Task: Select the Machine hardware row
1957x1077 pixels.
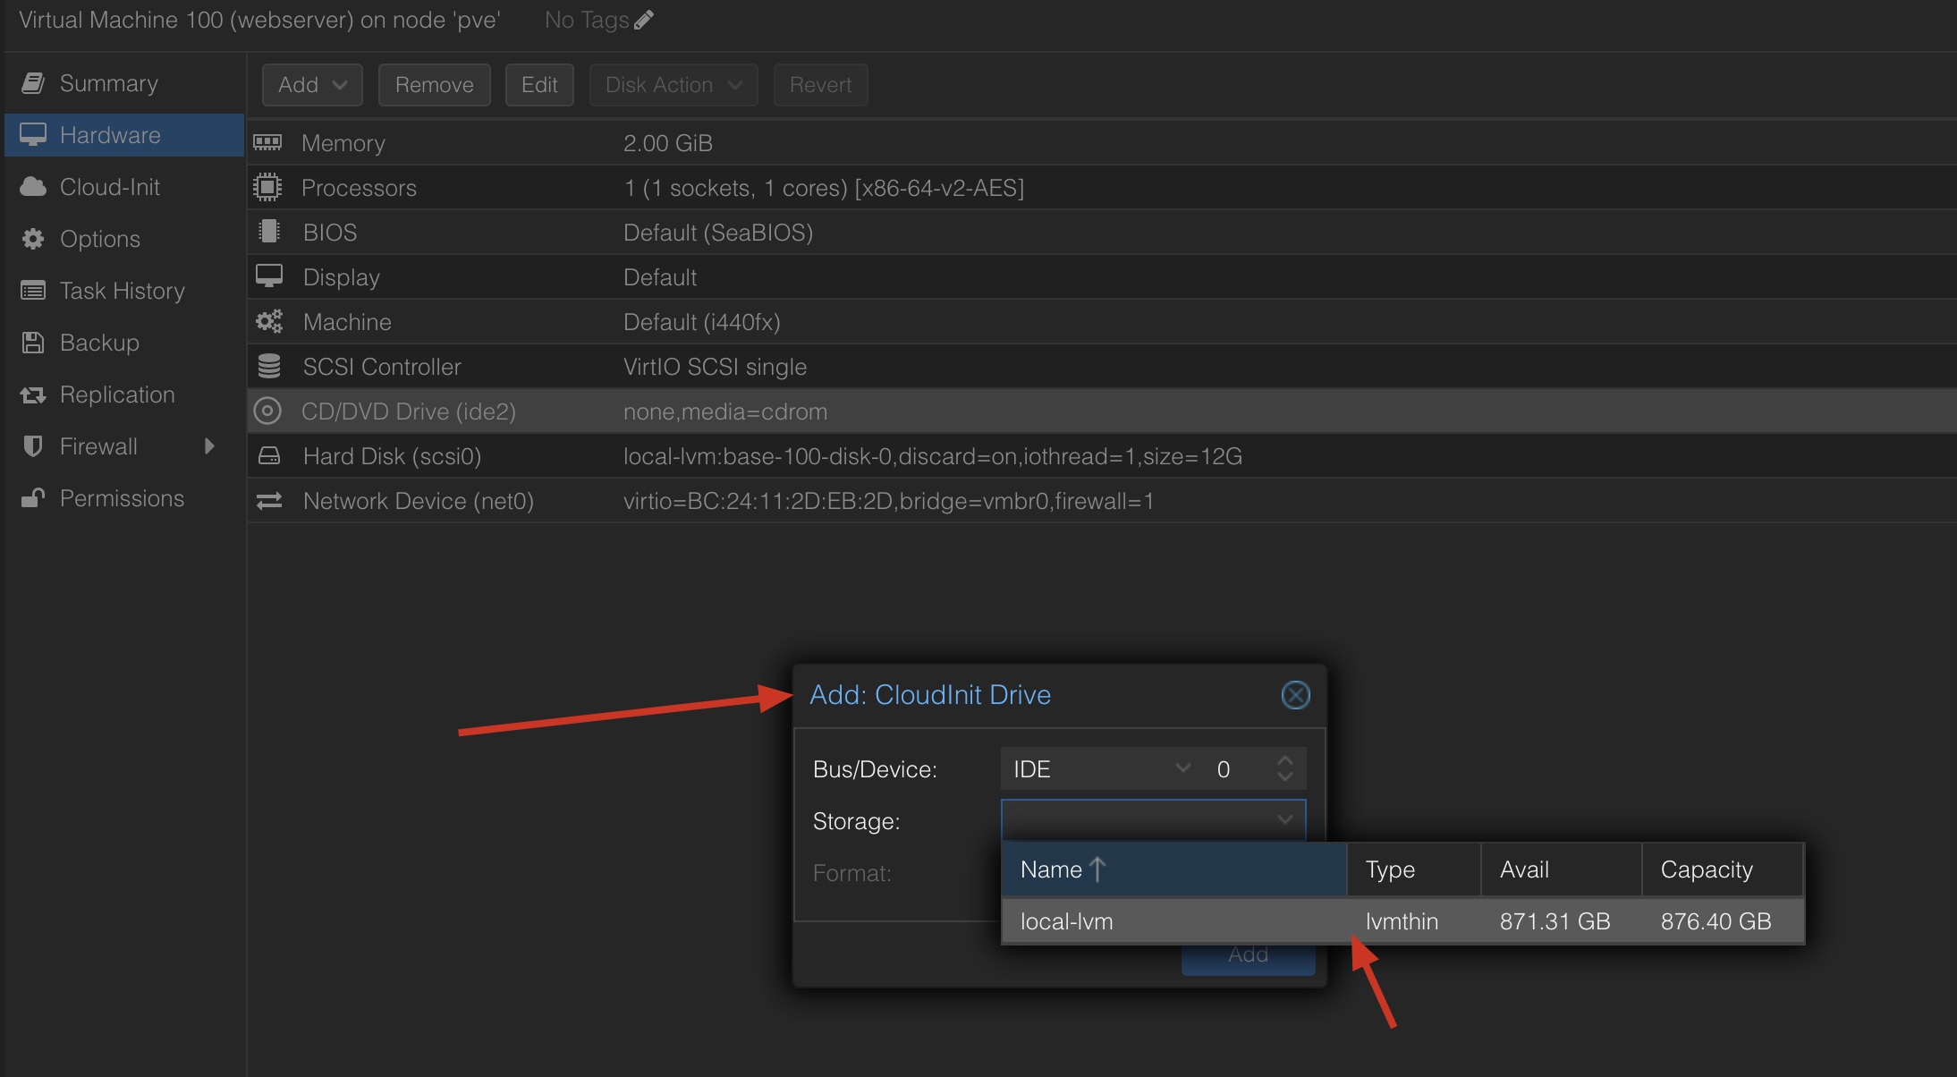Action: [1102, 322]
